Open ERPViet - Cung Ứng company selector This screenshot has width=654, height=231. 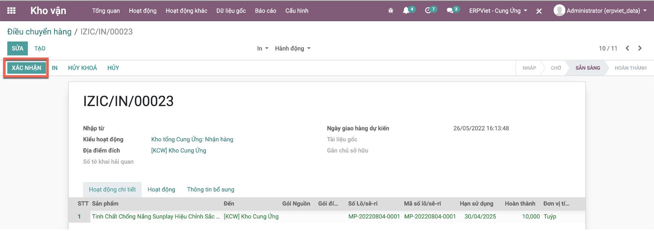tap(498, 11)
